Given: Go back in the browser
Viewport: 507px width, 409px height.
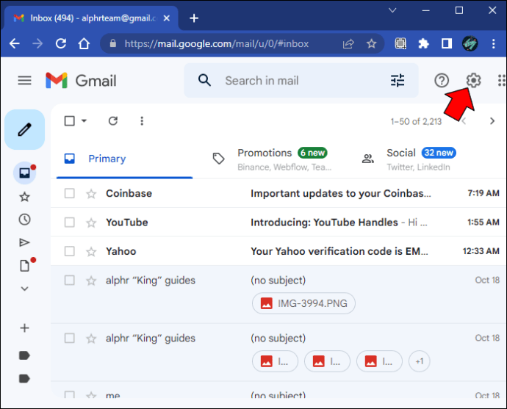Looking at the screenshot, I should pyautogui.click(x=15, y=43).
